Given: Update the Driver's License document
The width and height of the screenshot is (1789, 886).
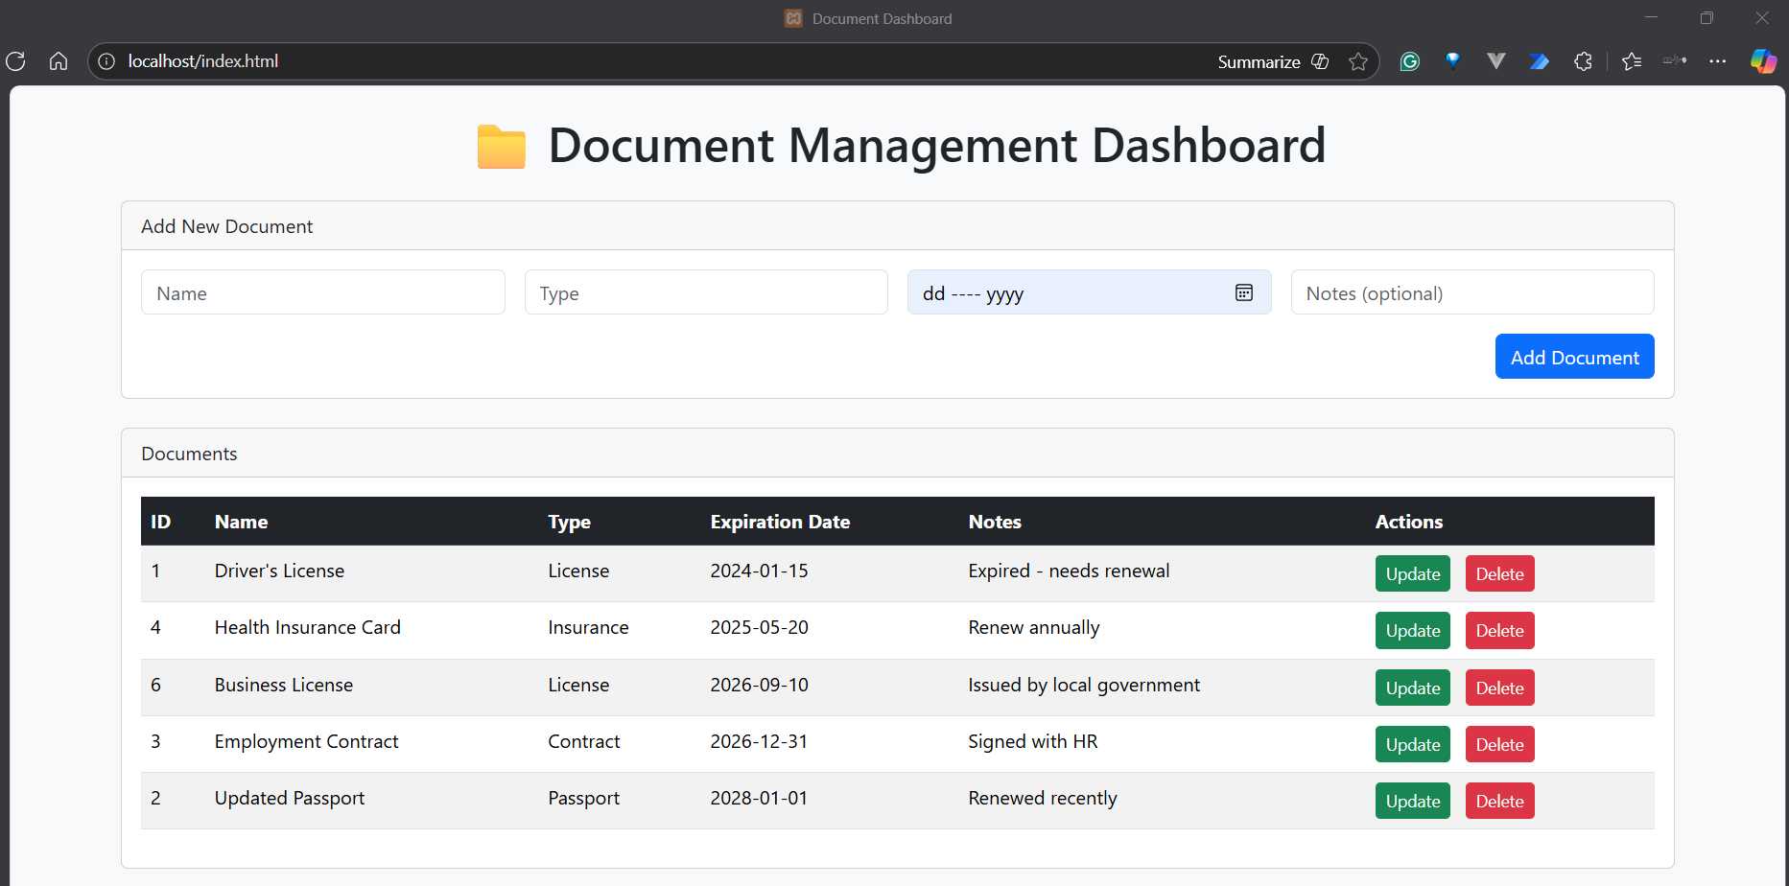Looking at the screenshot, I should pos(1413,574).
